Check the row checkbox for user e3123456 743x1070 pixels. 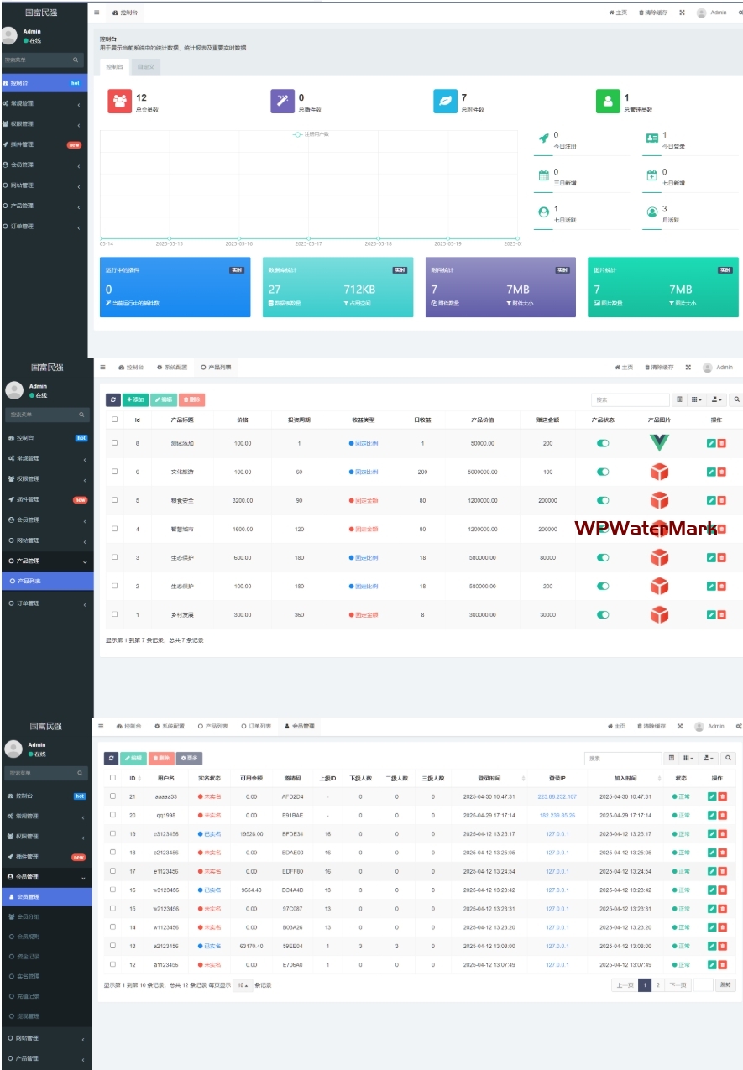(x=112, y=834)
